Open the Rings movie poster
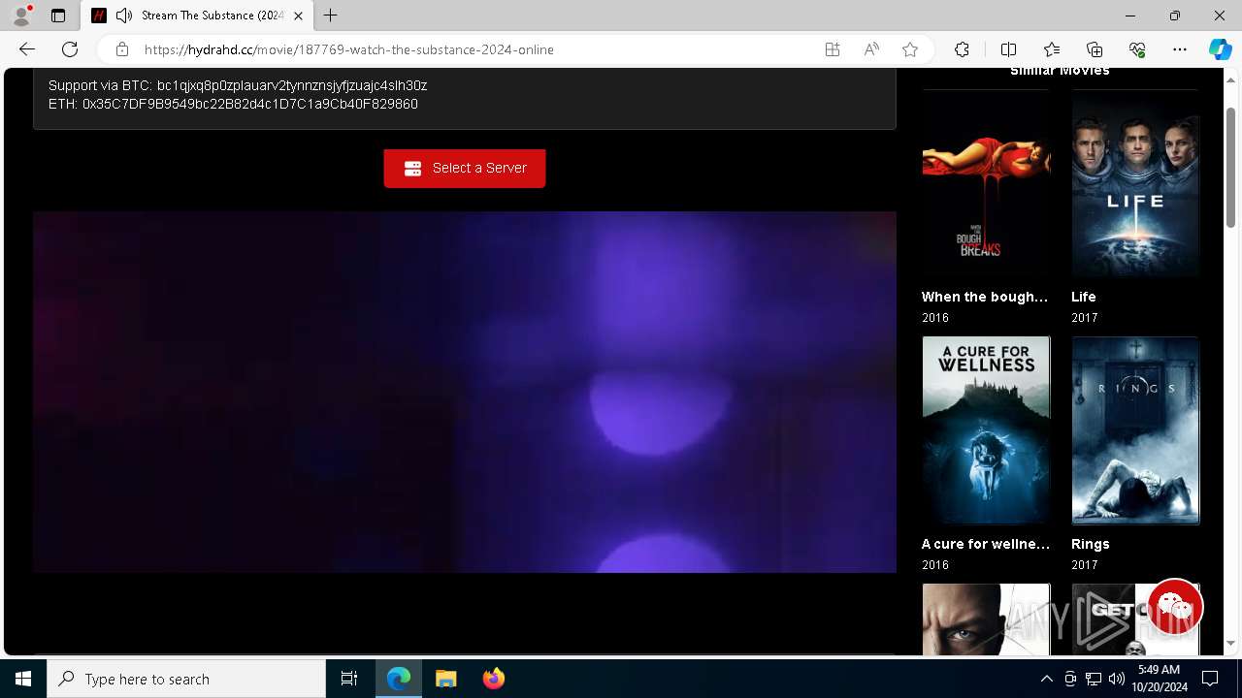 point(1135,430)
